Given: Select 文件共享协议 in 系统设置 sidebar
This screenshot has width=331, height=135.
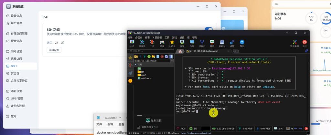Looking at the screenshot, I should [x=20, y=81].
